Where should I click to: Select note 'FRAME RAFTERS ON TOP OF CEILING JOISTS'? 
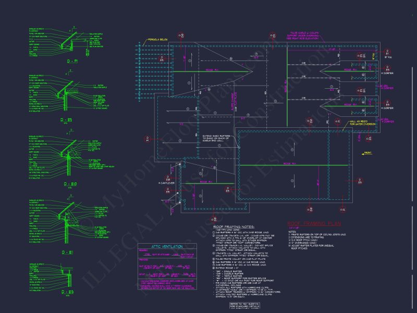click(x=317, y=234)
